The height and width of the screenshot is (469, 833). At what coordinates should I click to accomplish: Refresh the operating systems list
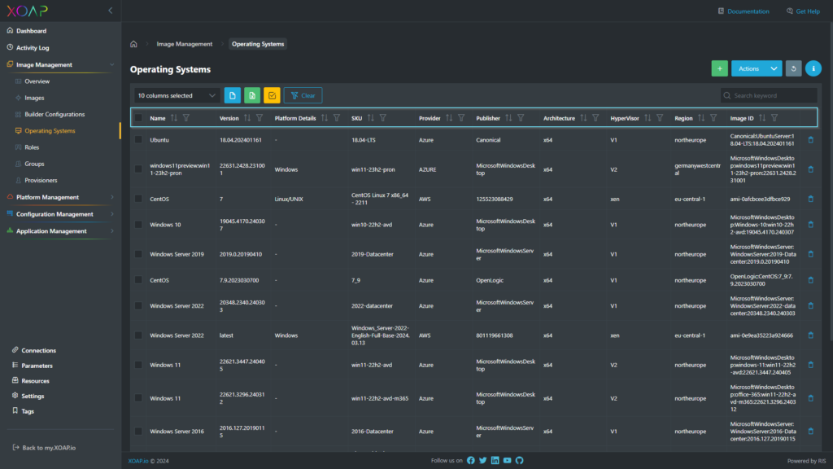[x=793, y=68]
